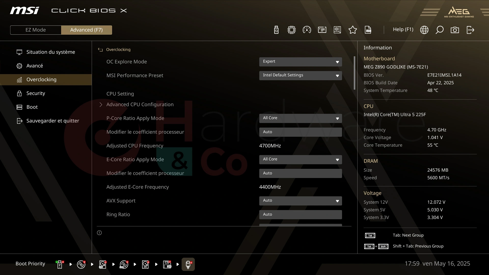489x275 pixels.
Task: Select the optical disc boot device icon
Action: tap(81, 264)
